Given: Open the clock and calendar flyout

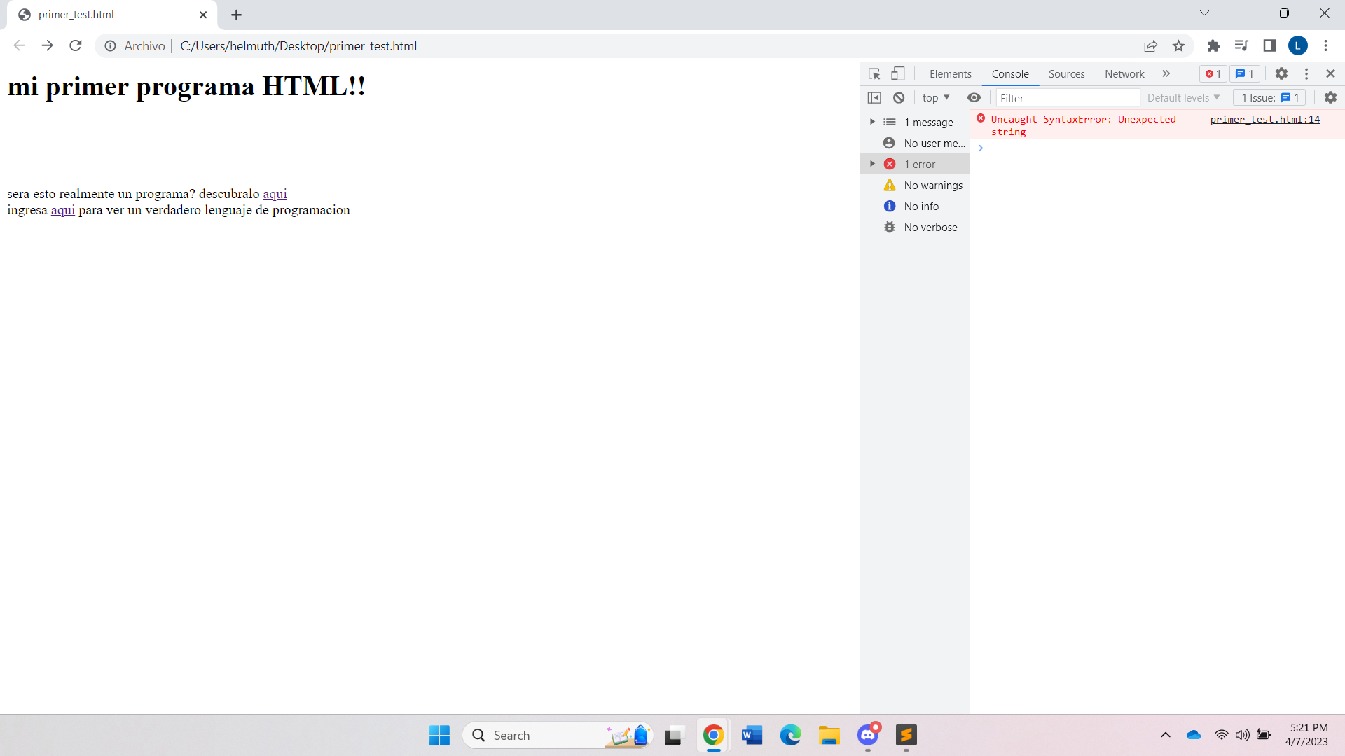Looking at the screenshot, I should [x=1307, y=735].
